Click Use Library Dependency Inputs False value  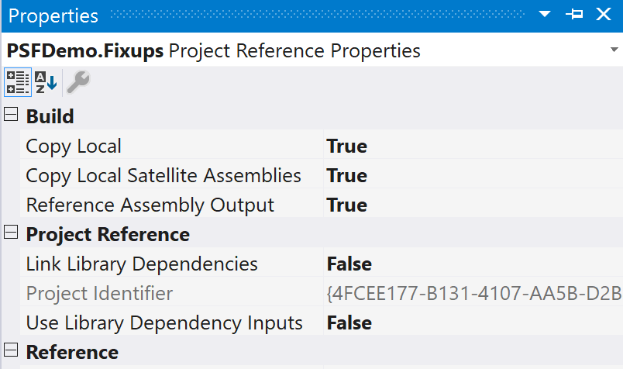coord(349,322)
